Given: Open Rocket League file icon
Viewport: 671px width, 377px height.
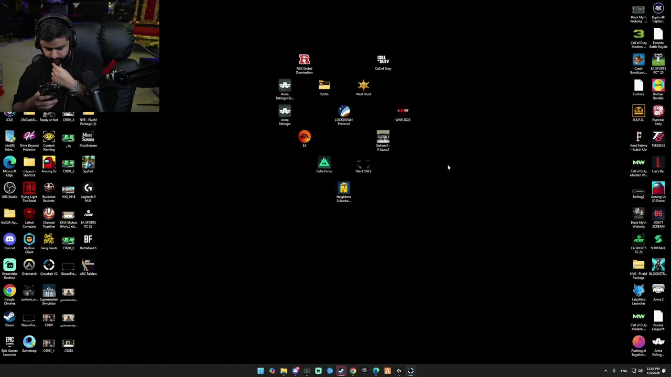Looking at the screenshot, I should click(x=658, y=320).
